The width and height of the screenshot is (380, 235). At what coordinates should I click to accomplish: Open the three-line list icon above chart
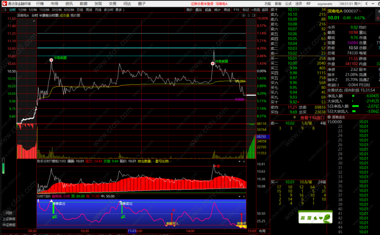pyautogui.click(x=249, y=15)
